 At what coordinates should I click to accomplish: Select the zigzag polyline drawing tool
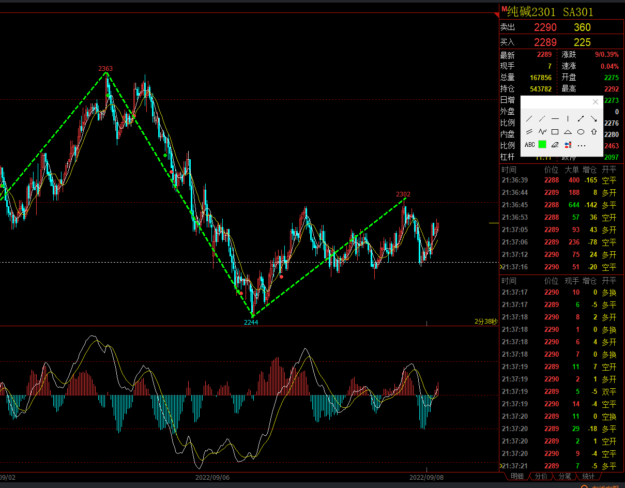[542, 131]
